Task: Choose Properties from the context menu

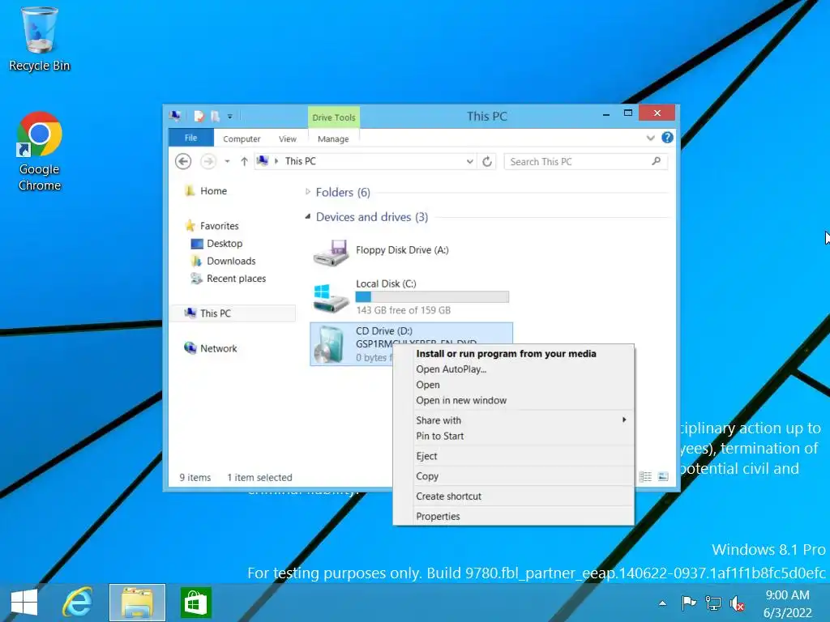Action: point(438,516)
